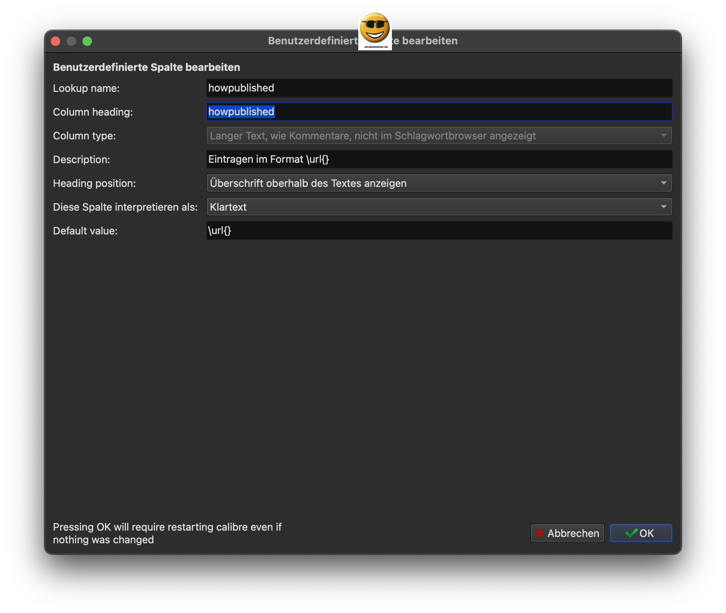Minimize the window using the gray button
This screenshot has width=726, height=613.
pos(71,41)
